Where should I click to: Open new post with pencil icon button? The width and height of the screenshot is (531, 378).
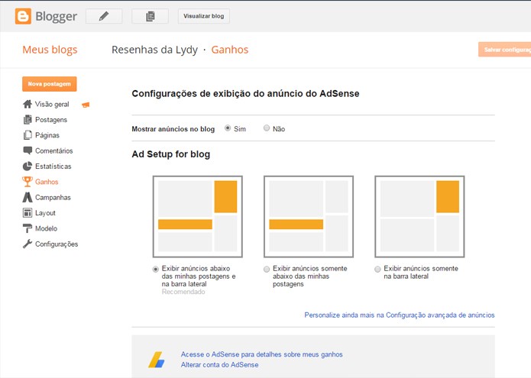click(x=104, y=16)
